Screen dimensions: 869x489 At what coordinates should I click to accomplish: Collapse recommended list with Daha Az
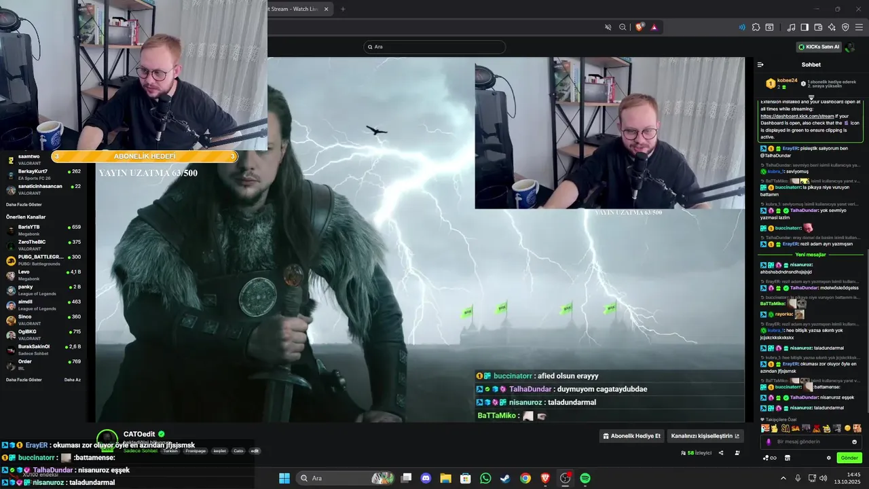point(73,380)
